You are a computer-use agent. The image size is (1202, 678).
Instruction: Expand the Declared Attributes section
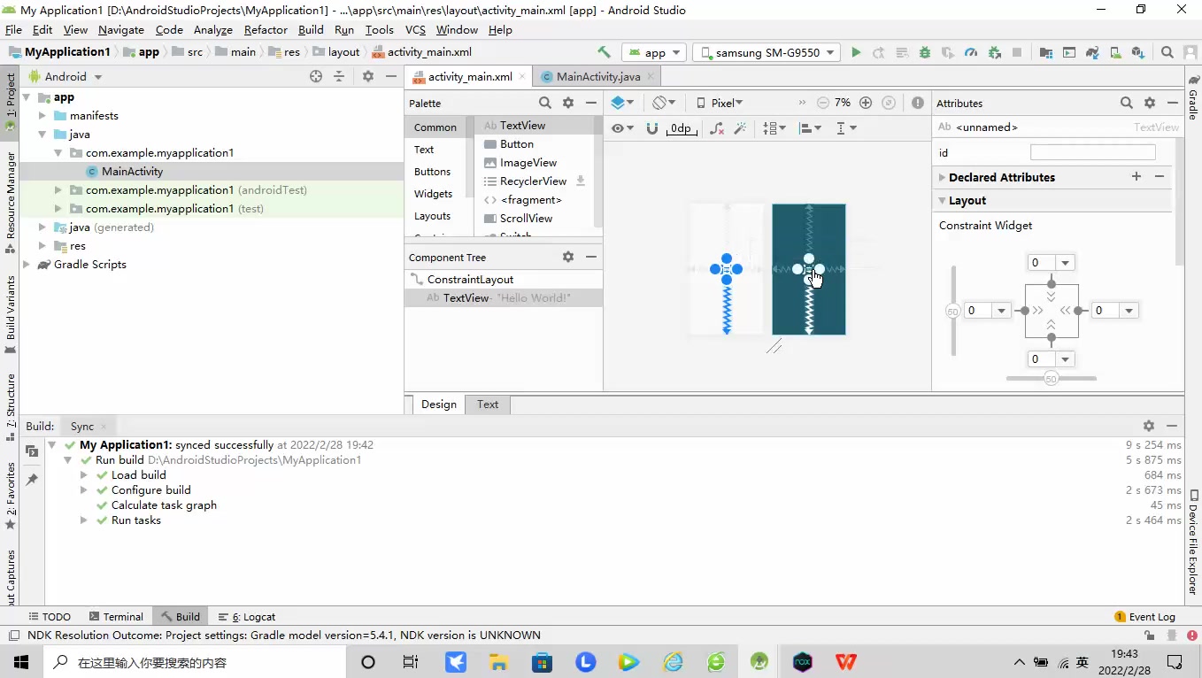[x=943, y=177]
